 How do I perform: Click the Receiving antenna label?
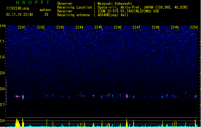[73, 15]
